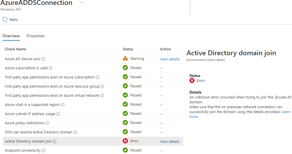292x154 pixels.
Task: Click green passed icon for Azure policy restrictions
Action: coord(125,123)
